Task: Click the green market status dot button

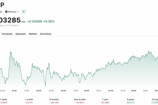Action: [x=24, y=12]
